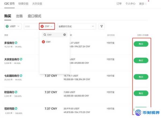Click the verified badge beside 欧亚商行
The width and height of the screenshot is (161, 118).
coord(16,92)
